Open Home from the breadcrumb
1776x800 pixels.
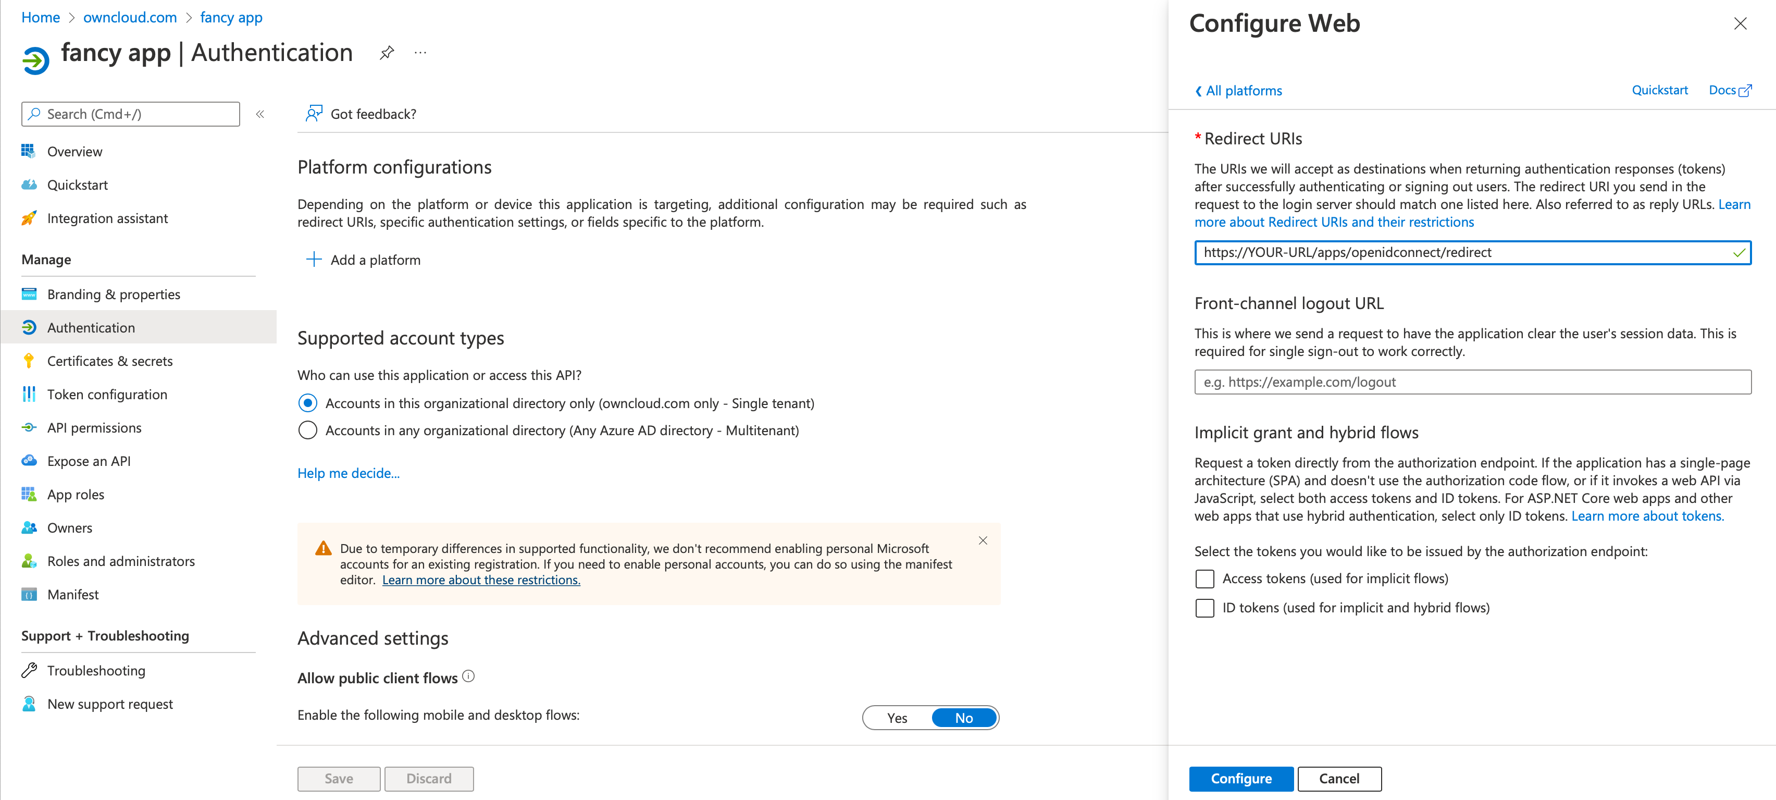coord(40,17)
